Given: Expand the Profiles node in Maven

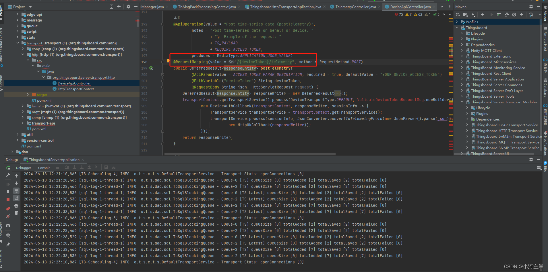Looking at the screenshot, I should (x=457, y=22).
